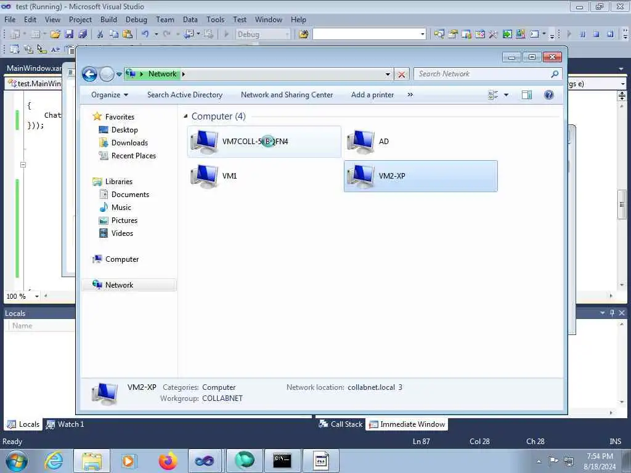Image resolution: width=631 pixels, height=473 pixels.
Task: Click the Explorer forward navigation button
Action: (107, 74)
